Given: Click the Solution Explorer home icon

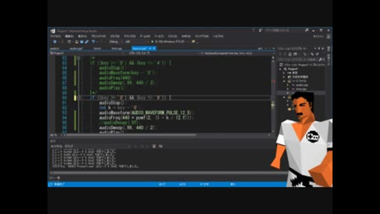Looking at the screenshot, I should click(x=289, y=54).
